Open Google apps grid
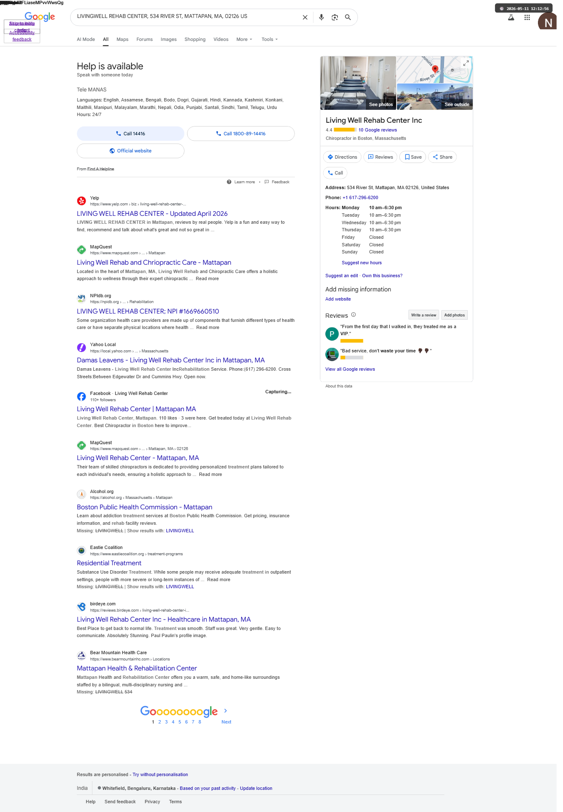The image size is (563, 812). [527, 18]
